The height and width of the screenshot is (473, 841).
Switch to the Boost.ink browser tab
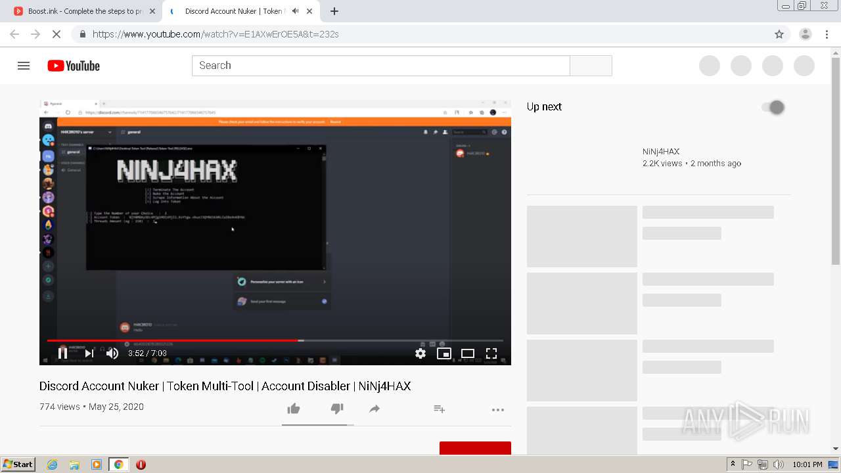pos(85,11)
